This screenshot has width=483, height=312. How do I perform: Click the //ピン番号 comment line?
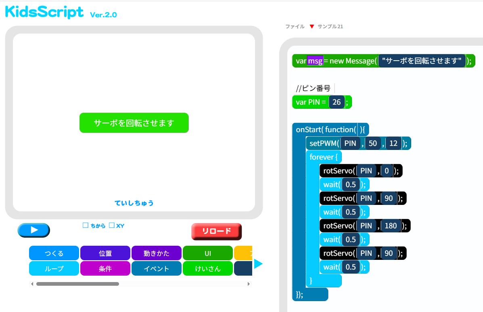[313, 88]
